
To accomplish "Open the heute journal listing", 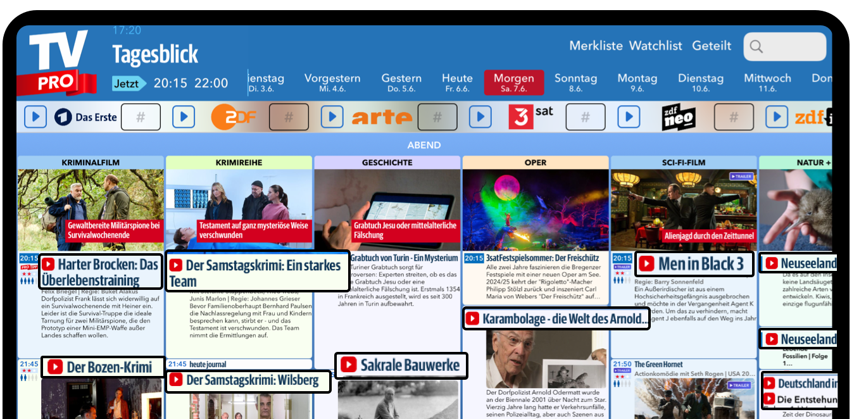I will [x=208, y=365].
